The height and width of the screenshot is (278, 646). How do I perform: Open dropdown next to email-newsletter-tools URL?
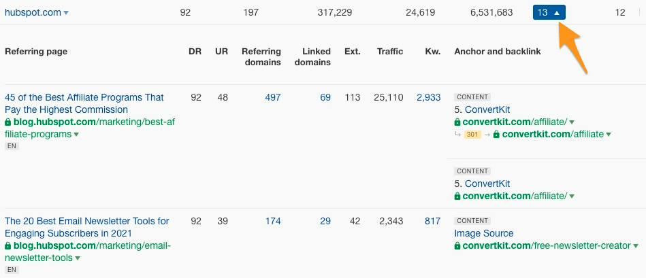click(78, 258)
